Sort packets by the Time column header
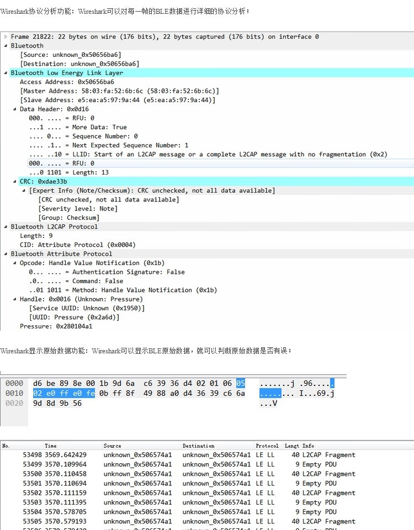The width and height of the screenshot is (414, 530). pos(51,446)
